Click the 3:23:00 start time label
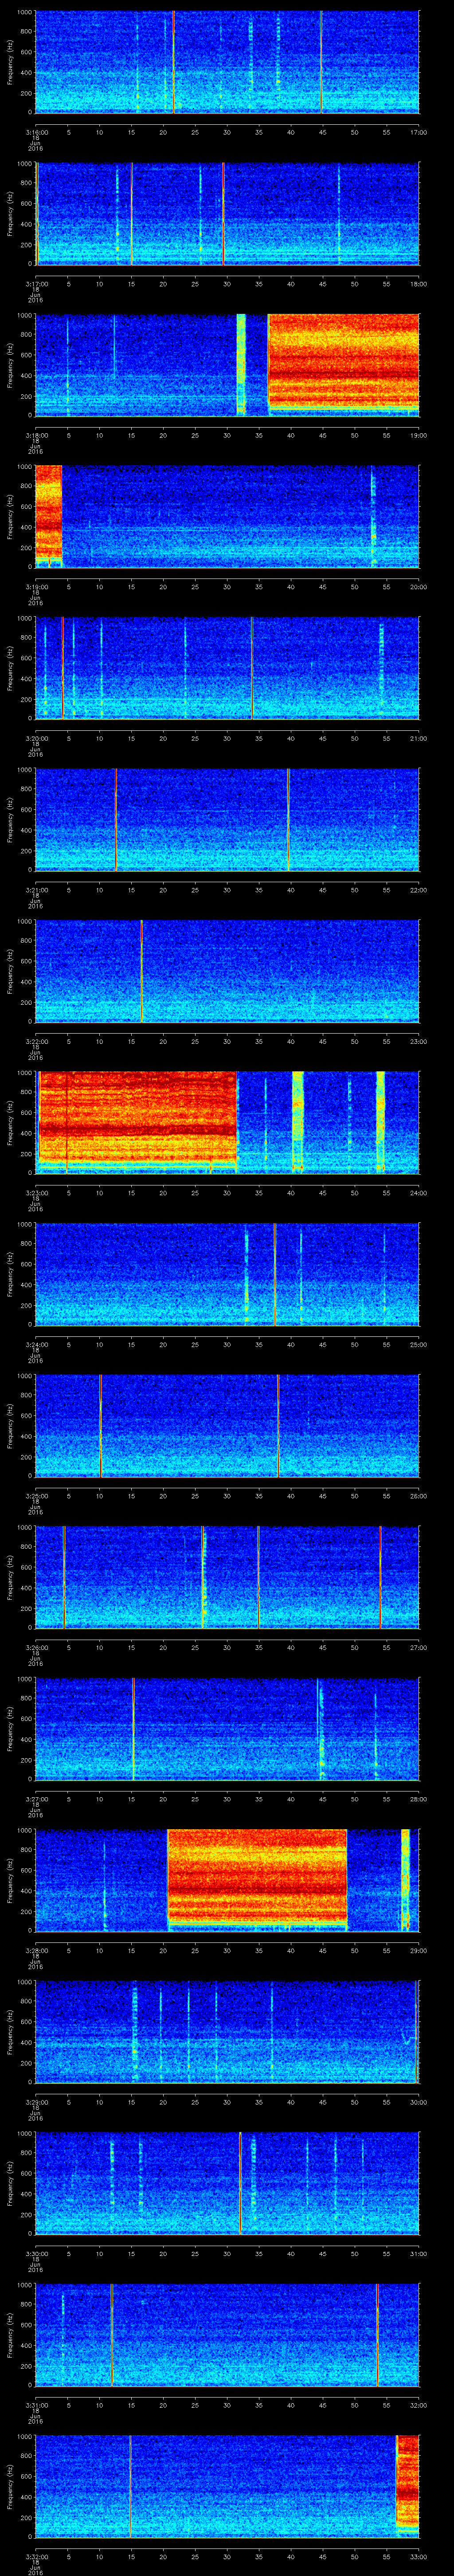The width and height of the screenshot is (454, 2576). [x=36, y=1193]
